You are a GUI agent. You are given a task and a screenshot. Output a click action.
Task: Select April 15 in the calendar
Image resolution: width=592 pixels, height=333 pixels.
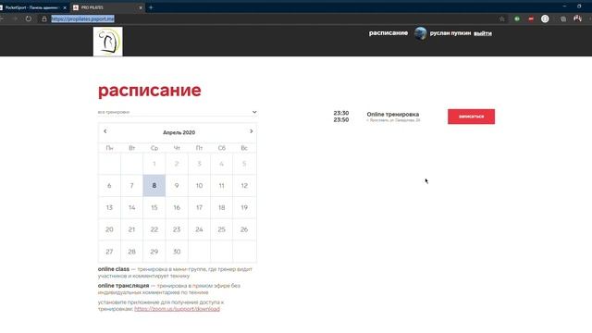[x=154, y=207]
